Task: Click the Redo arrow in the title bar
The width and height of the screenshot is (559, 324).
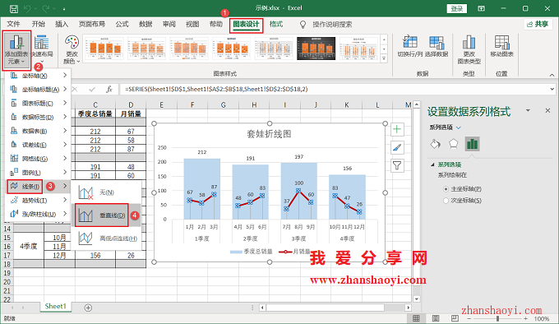Action: click(46, 8)
